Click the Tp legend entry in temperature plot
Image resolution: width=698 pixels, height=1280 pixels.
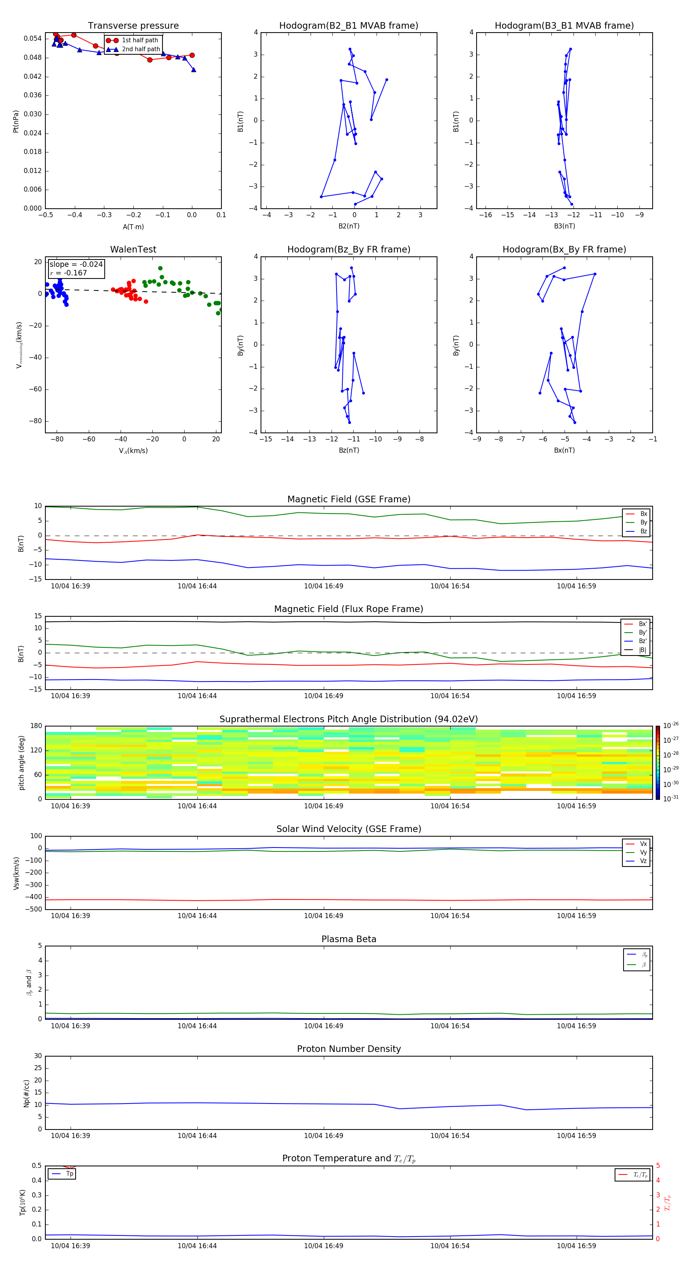62,1174
